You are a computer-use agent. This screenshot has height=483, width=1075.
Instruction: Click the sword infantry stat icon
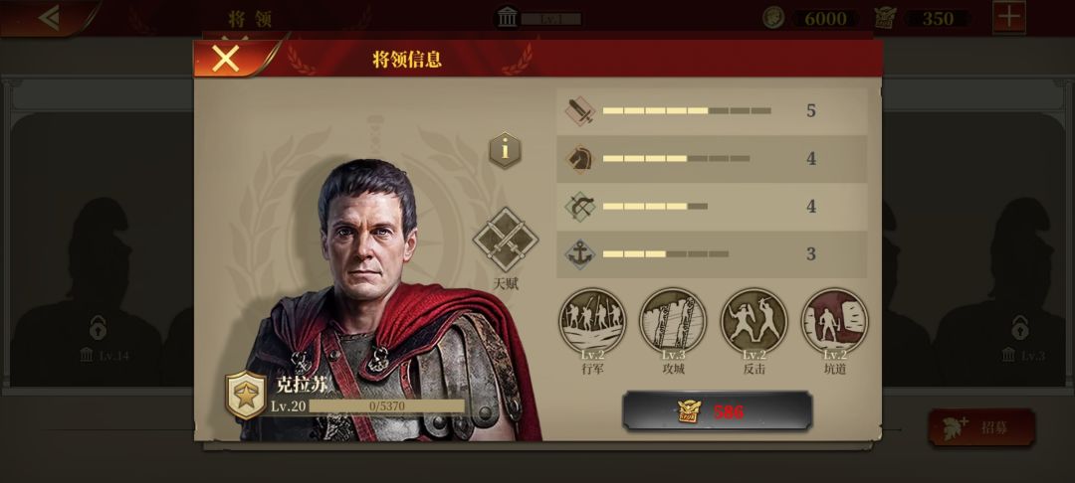tap(580, 111)
